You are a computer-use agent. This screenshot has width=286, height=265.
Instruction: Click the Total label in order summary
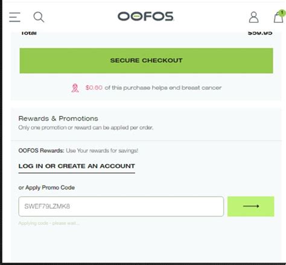point(29,33)
